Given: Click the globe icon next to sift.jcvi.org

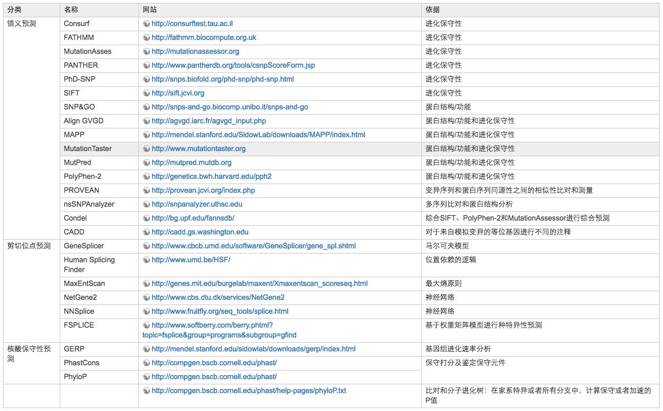Looking at the screenshot, I should coord(146,93).
